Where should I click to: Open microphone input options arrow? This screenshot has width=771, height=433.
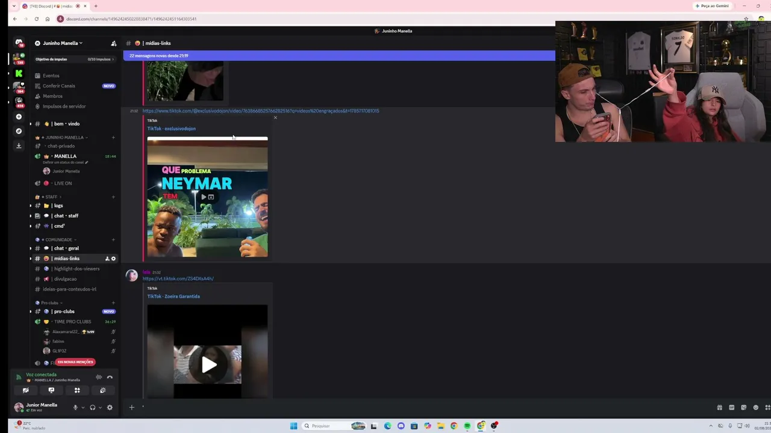(x=83, y=407)
